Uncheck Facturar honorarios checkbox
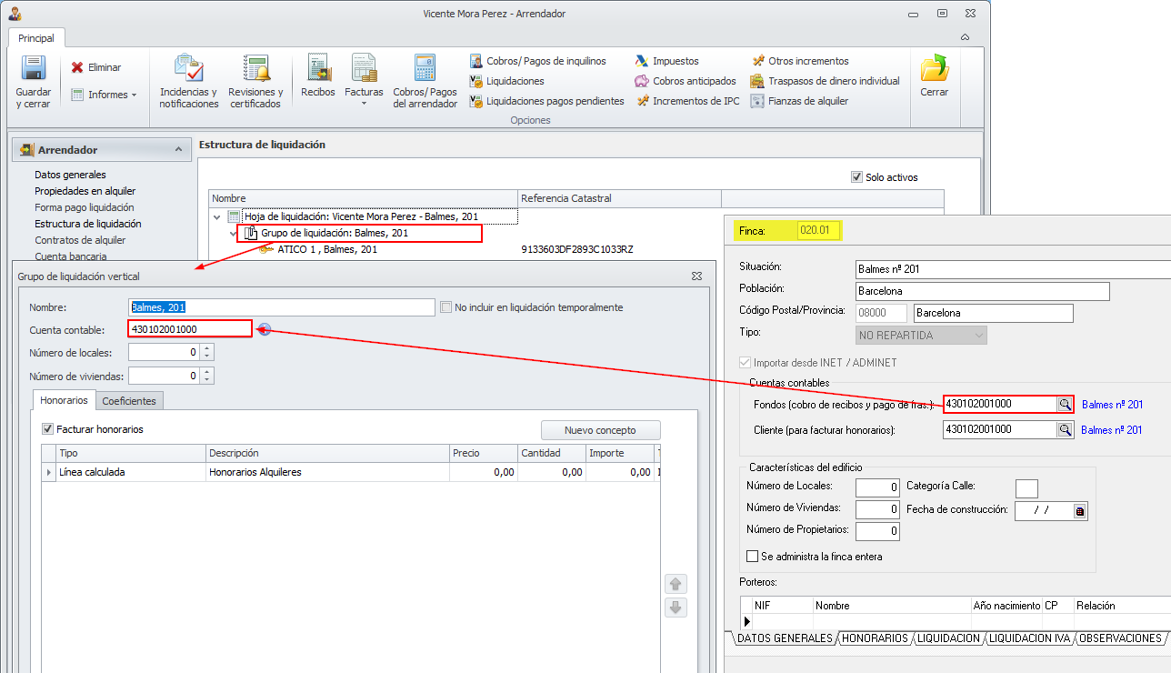 (x=48, y=429)
